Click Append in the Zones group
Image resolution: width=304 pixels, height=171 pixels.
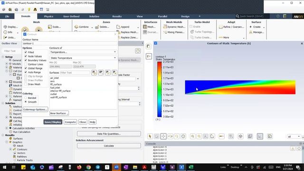pyautogui.click(x=123, y=27)
